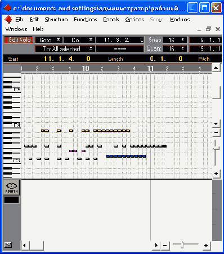Click horizontal zoom-in plus button
Viewport: 224px width, 254px height.
206,246
